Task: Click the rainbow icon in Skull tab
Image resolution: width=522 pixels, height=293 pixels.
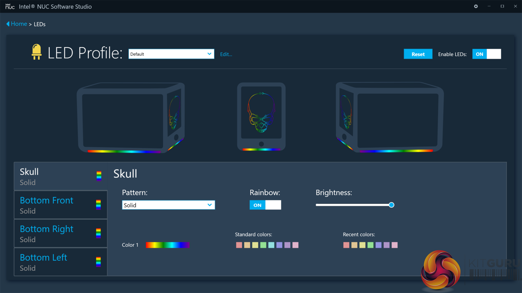Action: pyautogui.click(x=99, y=176)
